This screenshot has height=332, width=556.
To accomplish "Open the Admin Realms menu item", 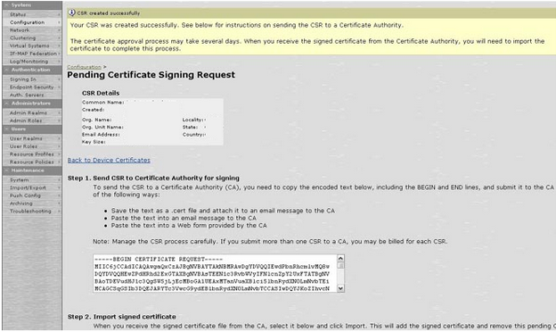I will tap(29, 112).
